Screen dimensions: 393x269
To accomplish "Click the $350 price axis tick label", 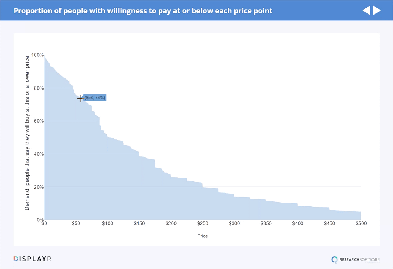I will [266, 224].
